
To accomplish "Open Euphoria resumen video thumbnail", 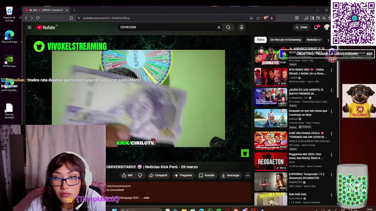I will tap(271, 181).
